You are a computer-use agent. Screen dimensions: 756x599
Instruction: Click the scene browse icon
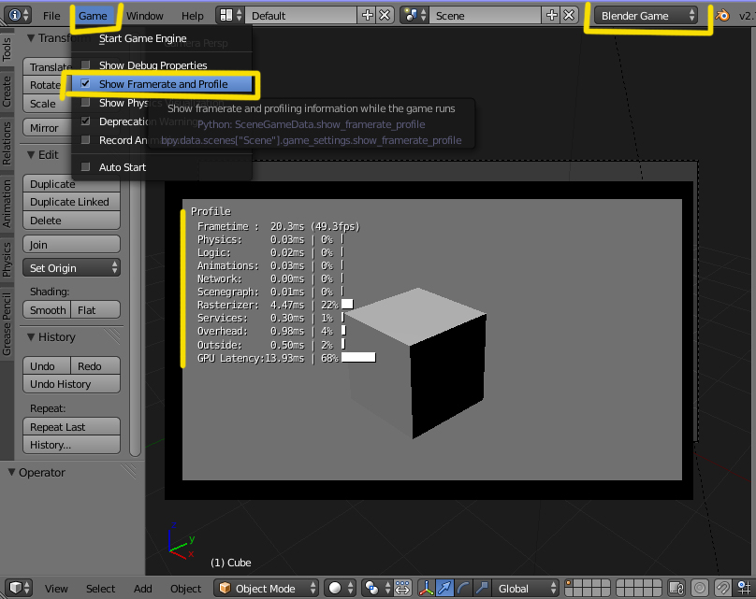click(415, 15)
